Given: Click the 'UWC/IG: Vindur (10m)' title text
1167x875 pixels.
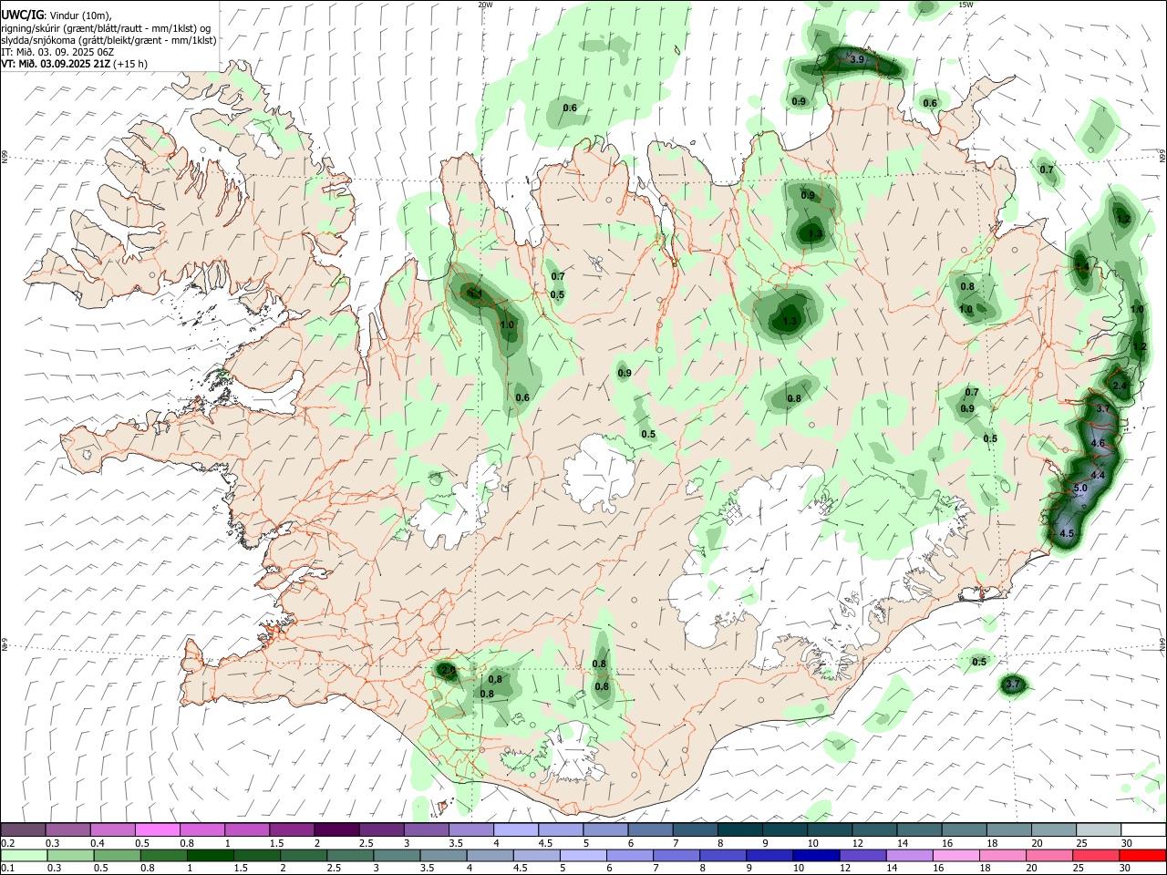Looking at the screenshot, I should tap(57, 15).
